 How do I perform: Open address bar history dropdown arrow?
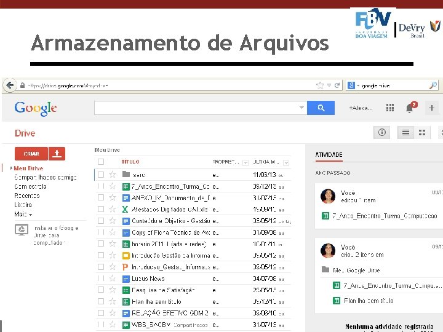pos(329,85)
